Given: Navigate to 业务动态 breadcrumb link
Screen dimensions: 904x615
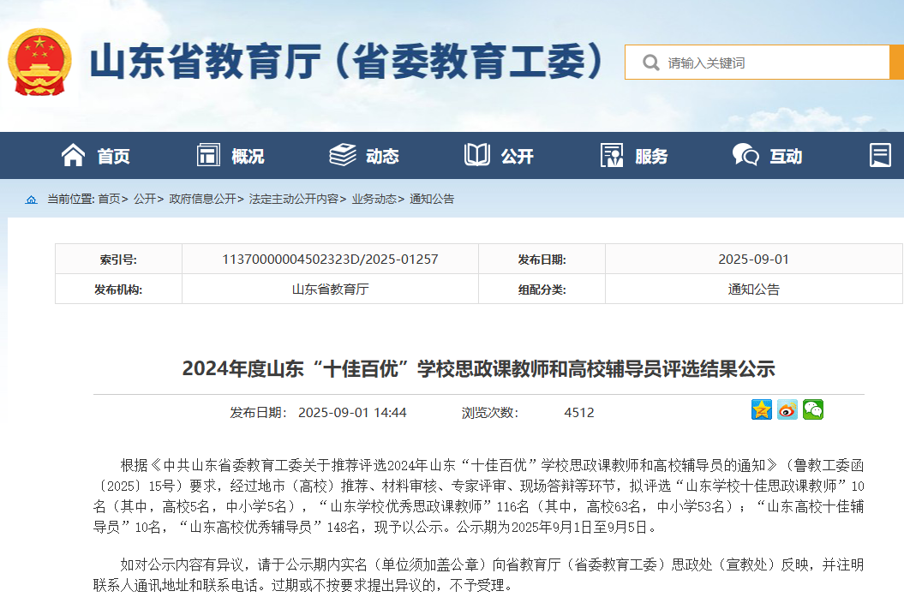Looking at the screenshot, I should (x=374, y=199).
